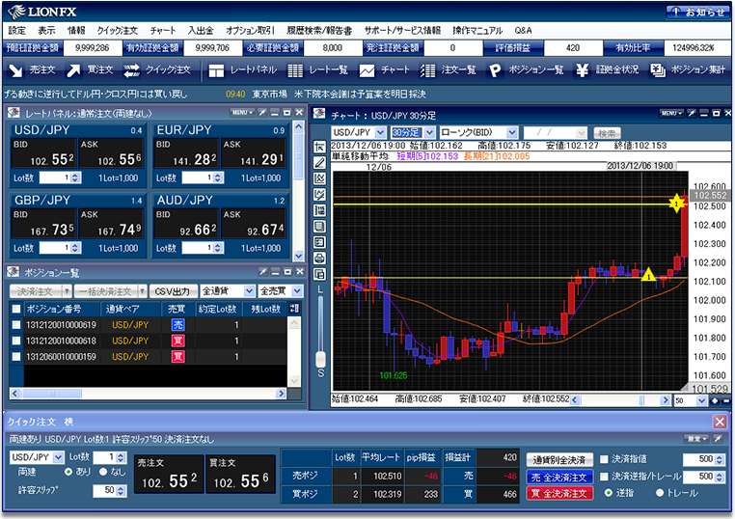Pin the position list window
This screenshot has width=735, height=519.
(263, 271)
